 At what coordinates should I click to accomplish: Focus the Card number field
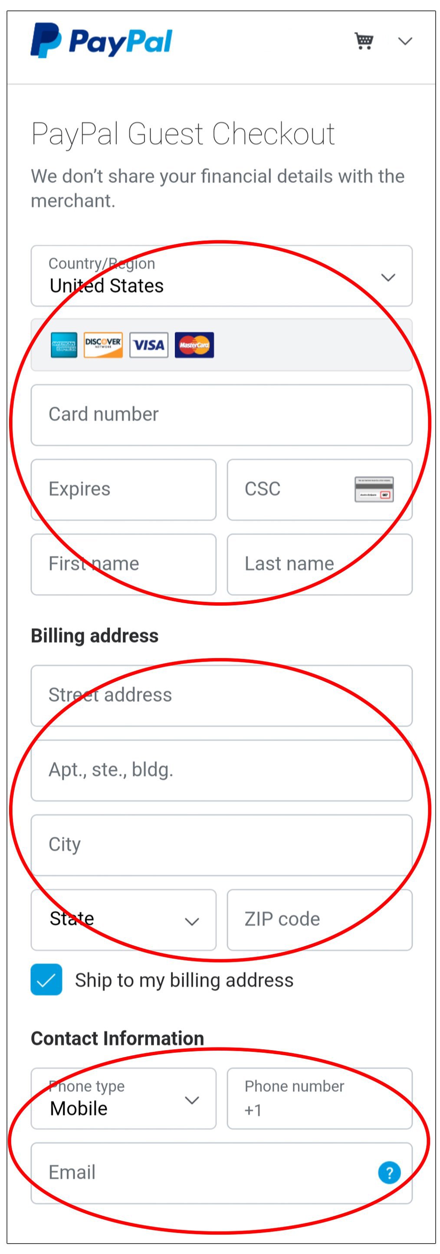point(221,415)
